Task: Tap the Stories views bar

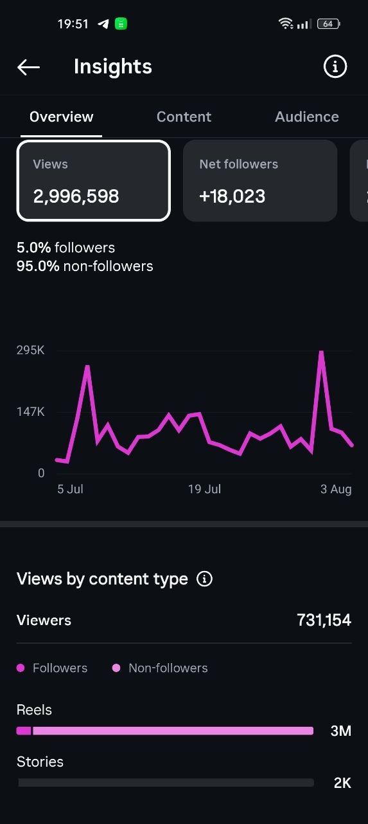Action: (x=166, y=783)
